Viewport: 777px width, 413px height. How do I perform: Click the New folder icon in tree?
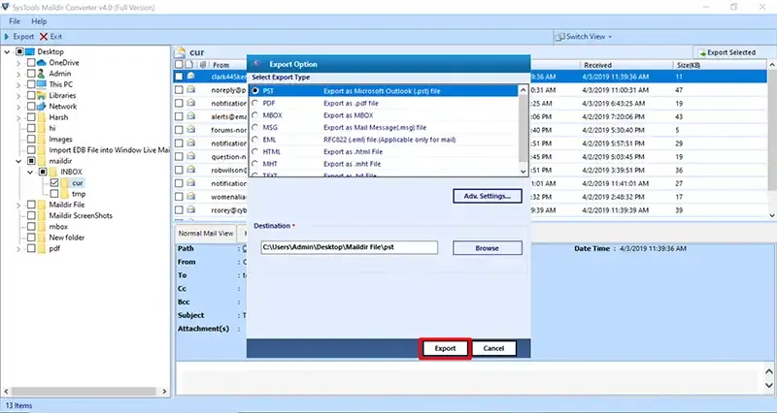(41, 238)
